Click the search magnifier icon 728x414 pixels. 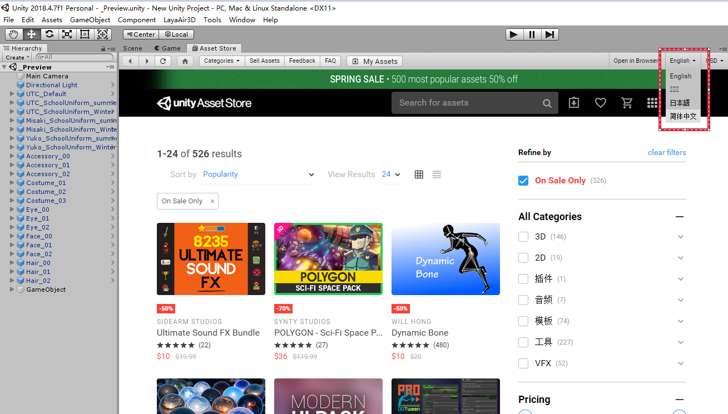click(547, 103)
